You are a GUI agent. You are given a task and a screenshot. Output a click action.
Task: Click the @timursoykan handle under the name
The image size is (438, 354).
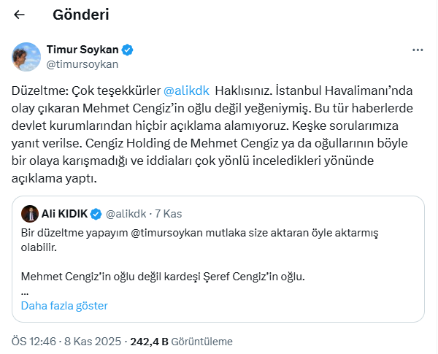tap(82, 64)
